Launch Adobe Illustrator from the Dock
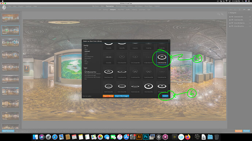The image size is (252, 141). tap(139, 137)
